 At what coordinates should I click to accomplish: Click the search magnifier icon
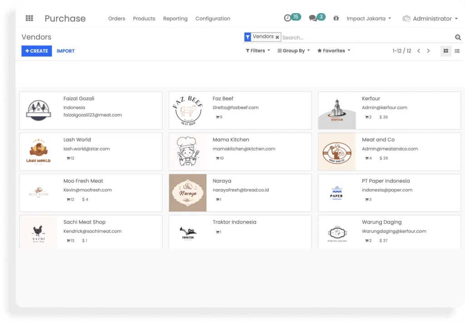pyautogui.click(x=458, y=38)
